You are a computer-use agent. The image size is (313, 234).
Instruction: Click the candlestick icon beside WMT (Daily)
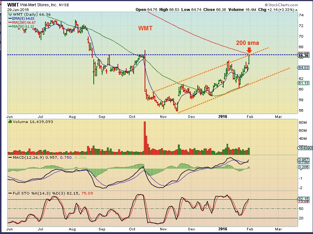[10, 14]
